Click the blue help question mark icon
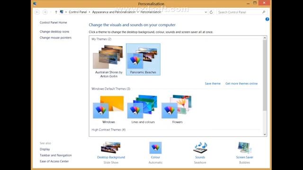The height and width of the screenshot is (170, 303). tap(267, 19)
